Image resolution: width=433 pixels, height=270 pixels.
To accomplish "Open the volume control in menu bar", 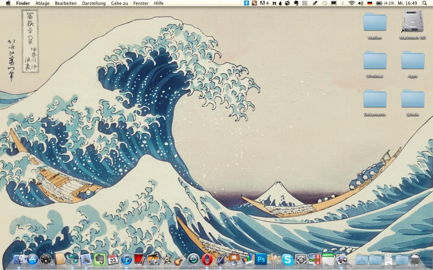I will click(x=360, y=3).
